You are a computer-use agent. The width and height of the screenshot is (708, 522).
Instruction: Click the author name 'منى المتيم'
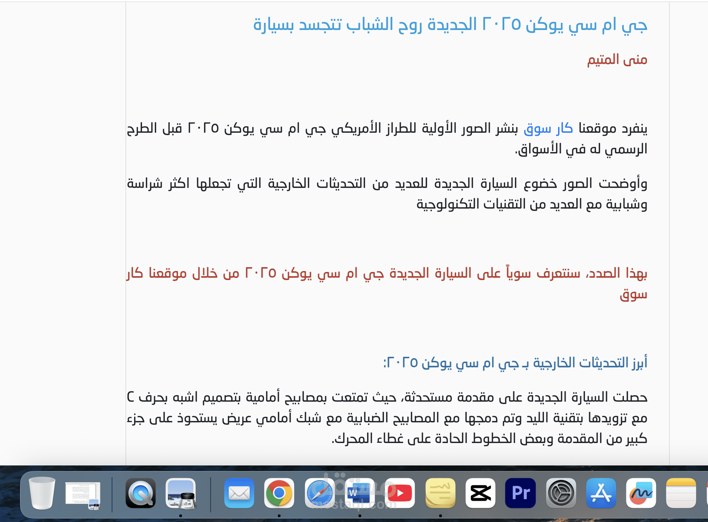[x=617, y=60]
